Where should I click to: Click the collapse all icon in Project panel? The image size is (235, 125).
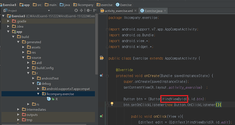(81, 10)
